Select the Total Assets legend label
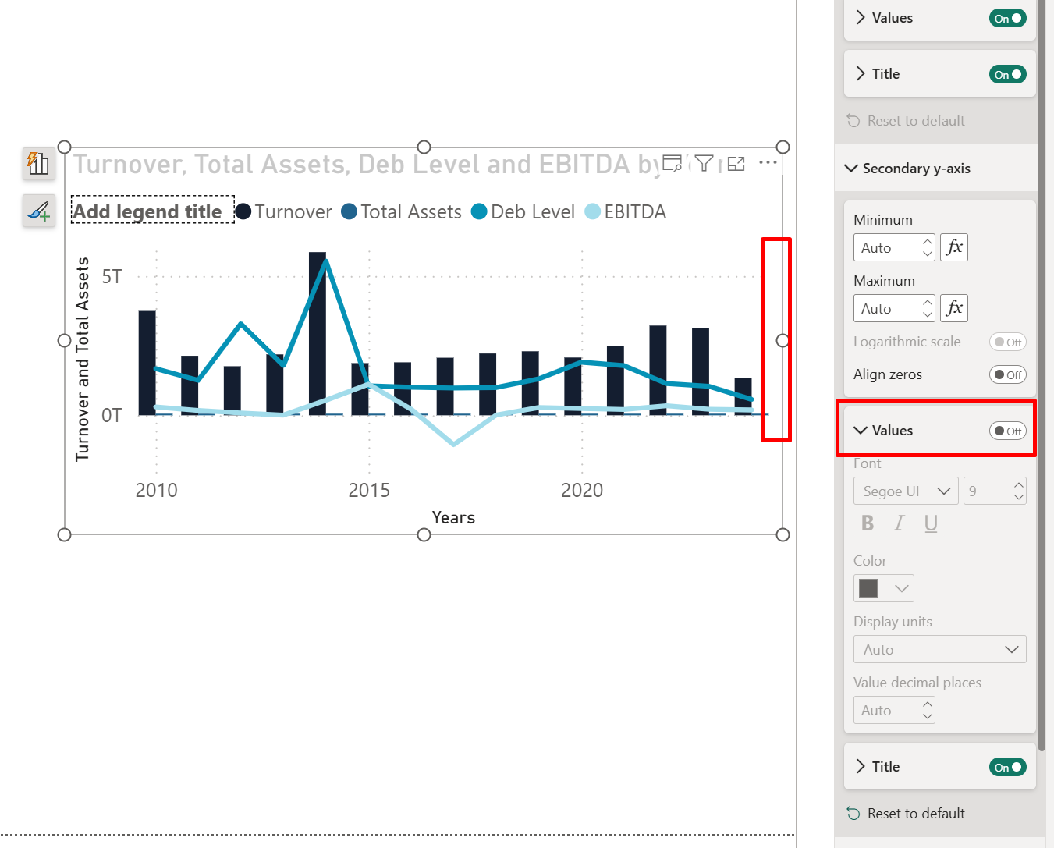This screenshot has width=1054, height=848. tap(411, 211)
